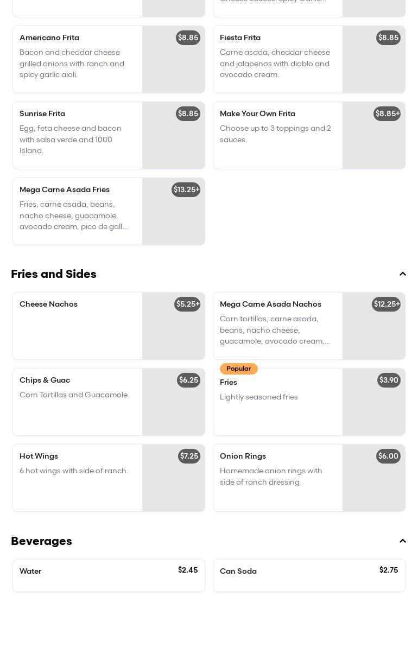The width and height of the screenshot is (418, 647).
Task: Add Cheese Nachos via $5.25+ badge
Action: [x=187, y=305]
